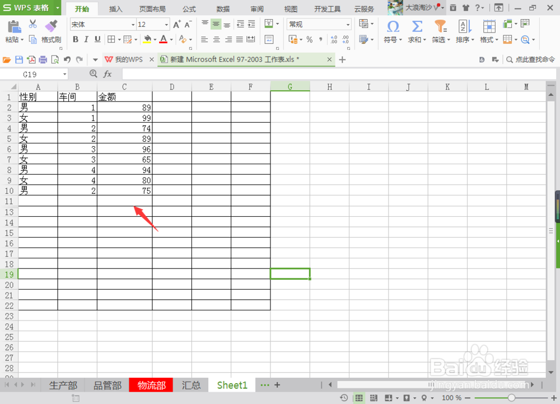This screenshot has height=404, width=560.
Task: Click the Undo arrow
Action: click(67, 59)
